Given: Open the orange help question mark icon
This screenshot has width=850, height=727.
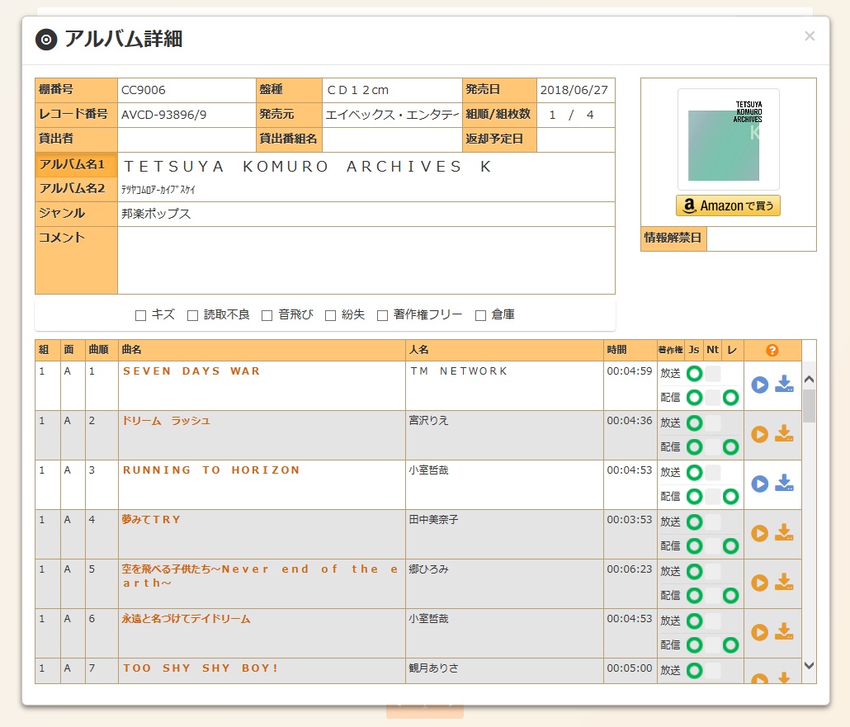Looking at the screenshot, I should (x=772, y=350).
